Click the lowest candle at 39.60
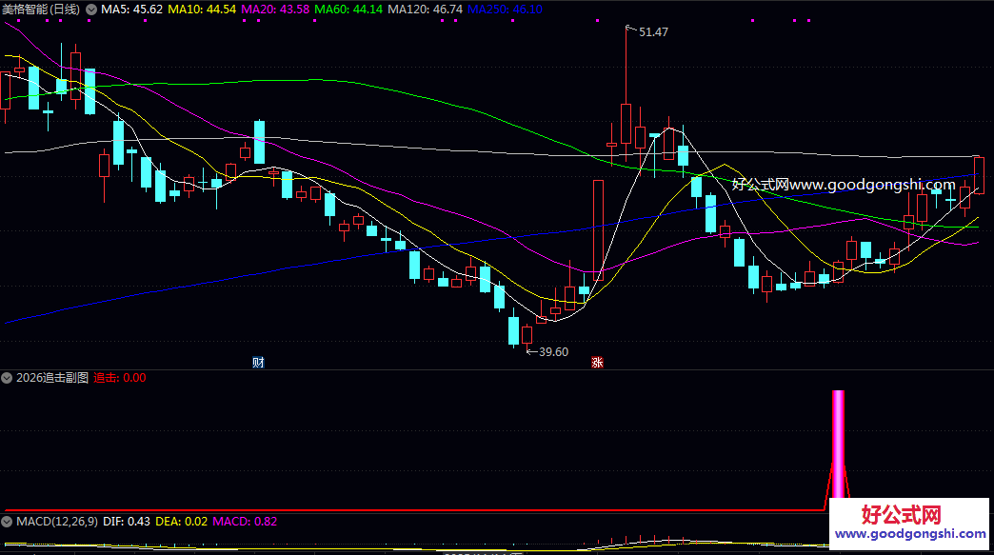The width and height of the screenshot is (994, 555). [x=527, y=334]
